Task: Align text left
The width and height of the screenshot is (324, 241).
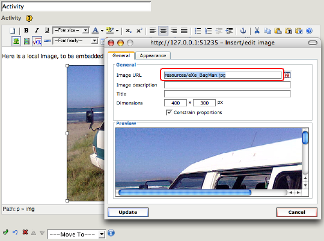Action: (153, 31)
